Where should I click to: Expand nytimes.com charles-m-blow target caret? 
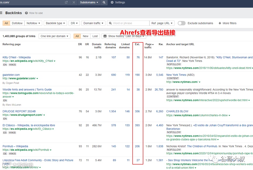(x=229, y=115)
